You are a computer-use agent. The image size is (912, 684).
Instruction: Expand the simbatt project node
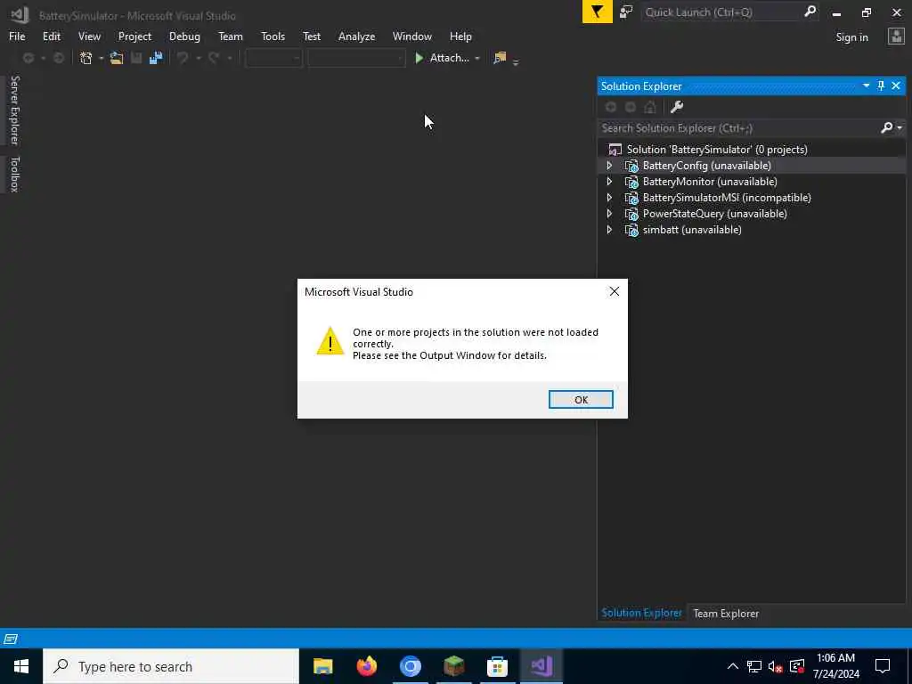pos(609,230)
